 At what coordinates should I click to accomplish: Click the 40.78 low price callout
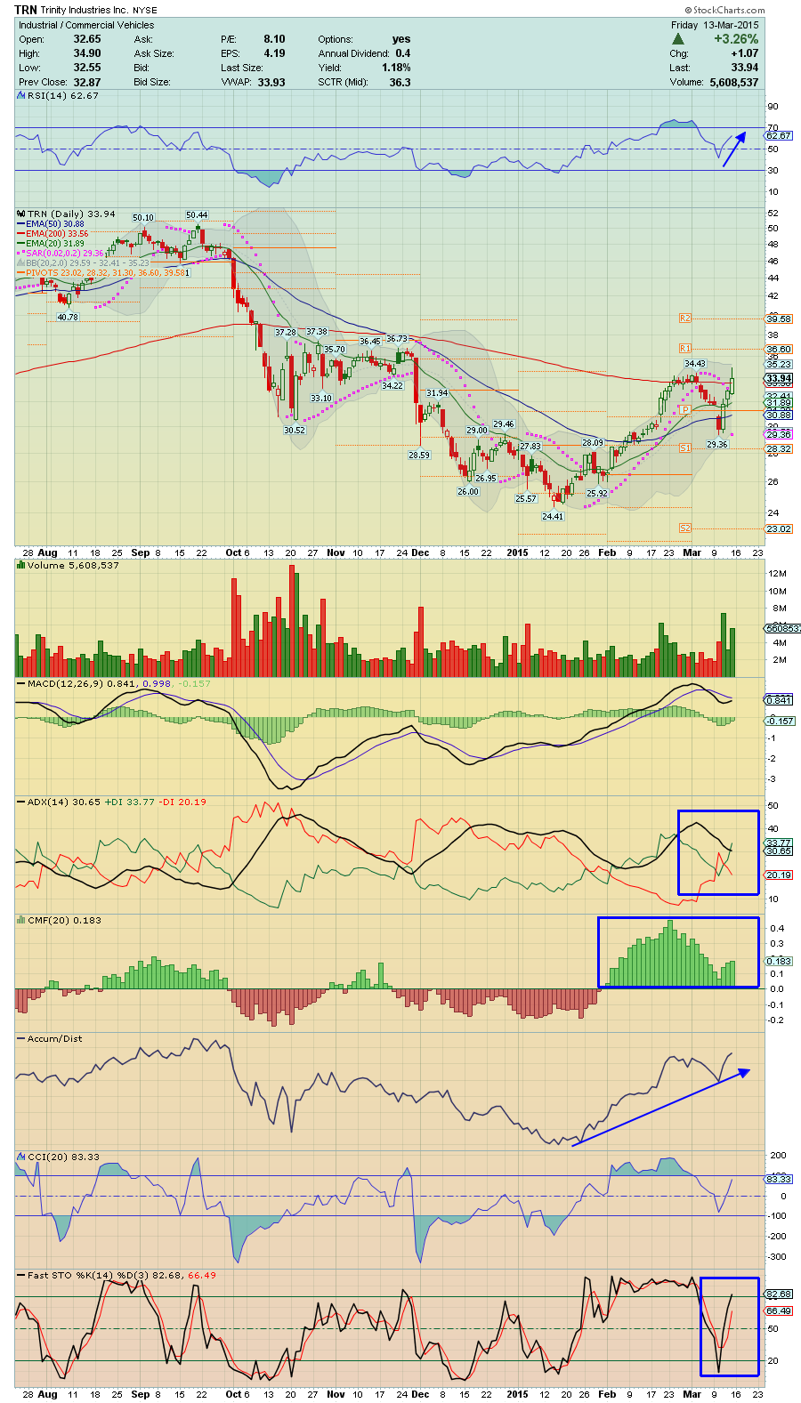(x=68, y=317)
